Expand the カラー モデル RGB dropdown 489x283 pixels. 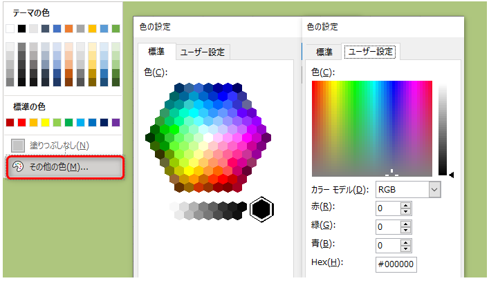click(434, 189)
